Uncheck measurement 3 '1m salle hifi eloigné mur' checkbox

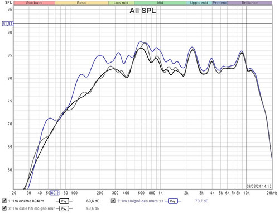click(4, 208)
